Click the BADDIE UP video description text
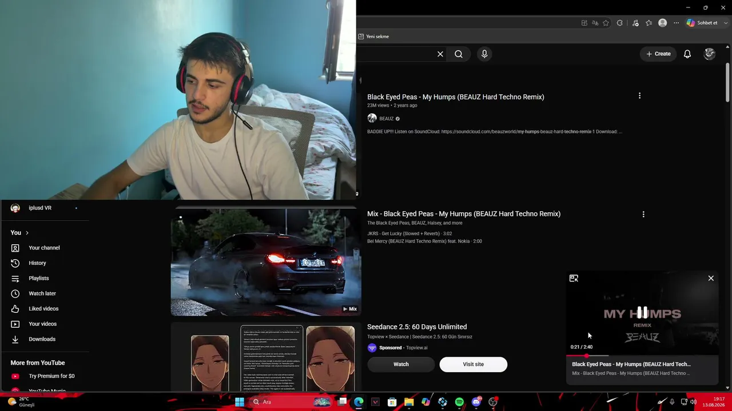Viewport: 732px width, 411px height. (495, 132)
